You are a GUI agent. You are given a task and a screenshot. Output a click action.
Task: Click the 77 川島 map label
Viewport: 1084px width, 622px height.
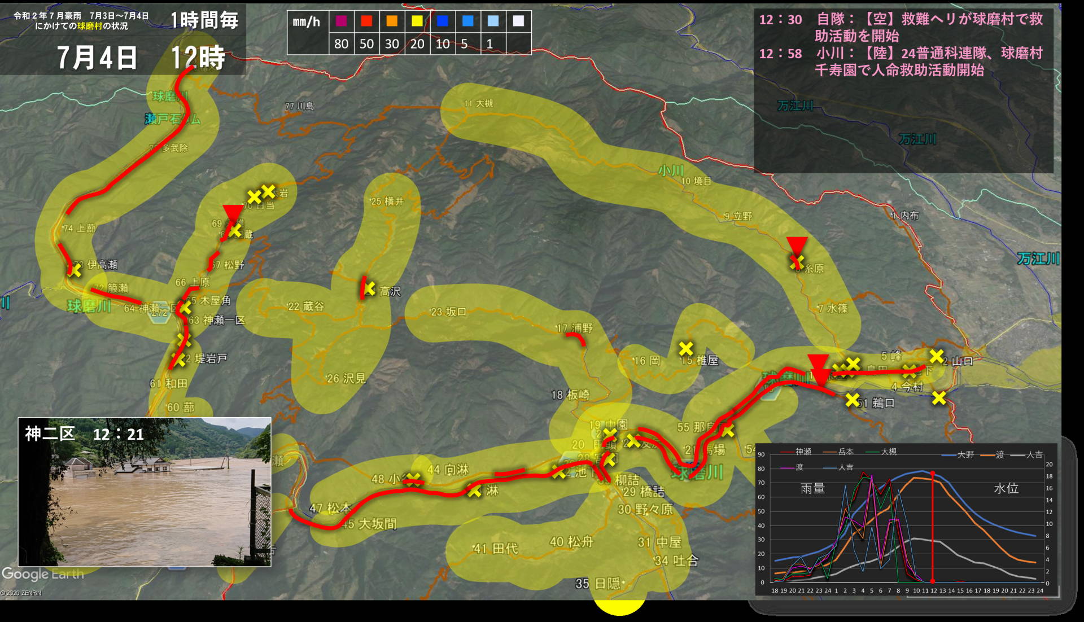tap(299, 106)
